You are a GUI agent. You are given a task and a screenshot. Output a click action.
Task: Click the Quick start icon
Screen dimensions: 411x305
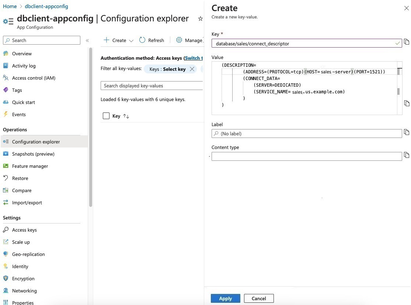[6, 102]
